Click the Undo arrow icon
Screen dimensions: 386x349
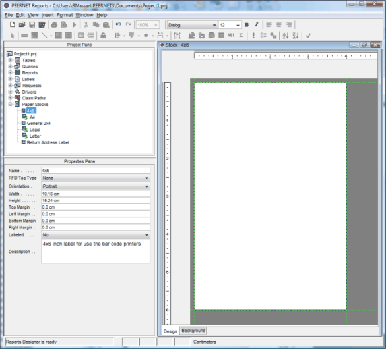(x=118, y=24)
